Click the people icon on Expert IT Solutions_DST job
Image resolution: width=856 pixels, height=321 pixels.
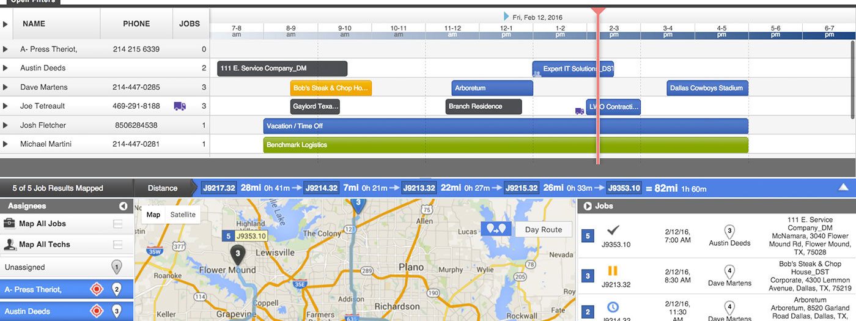pos(537,73)
